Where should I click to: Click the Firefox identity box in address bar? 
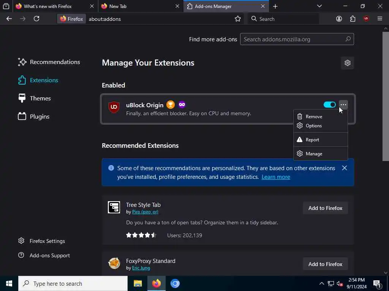pos(71,19)
